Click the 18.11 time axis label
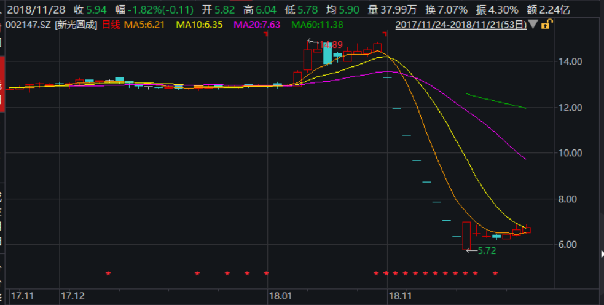The image size is (604, 305). (x=400, y=296)
